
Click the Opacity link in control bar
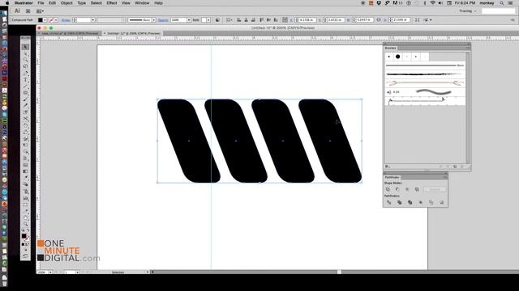[163, 20]
